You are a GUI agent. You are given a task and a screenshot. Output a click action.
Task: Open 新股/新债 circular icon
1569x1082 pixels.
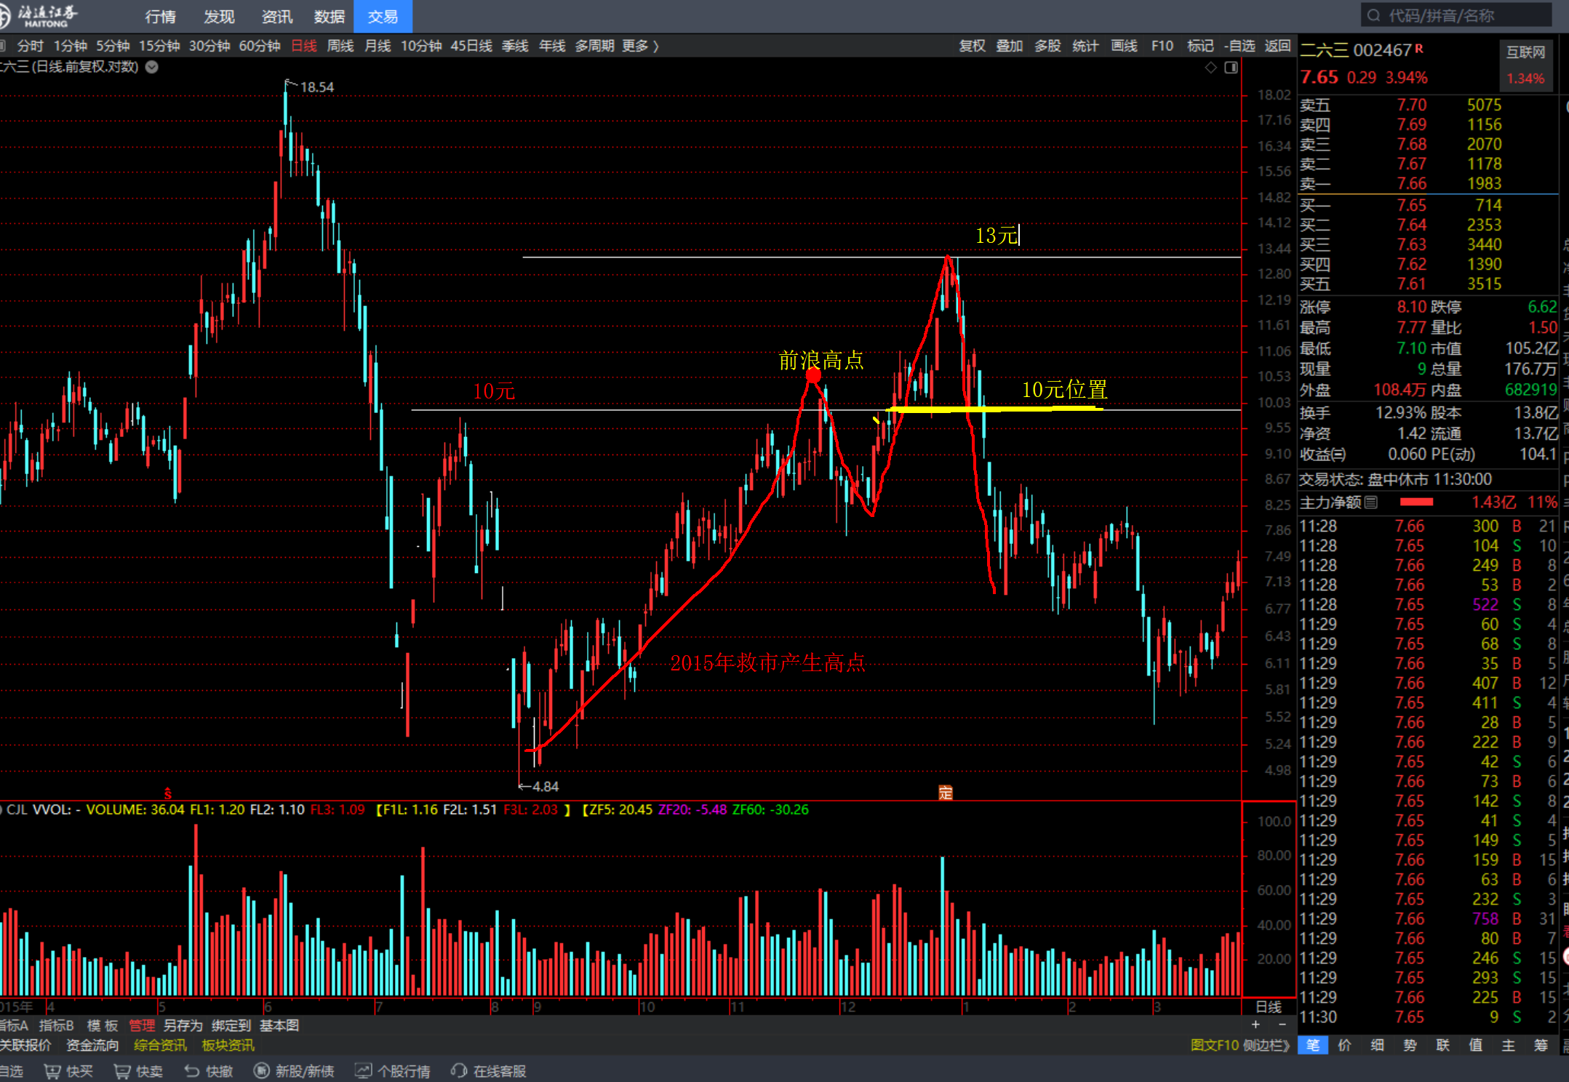(x=261, y=1071)
